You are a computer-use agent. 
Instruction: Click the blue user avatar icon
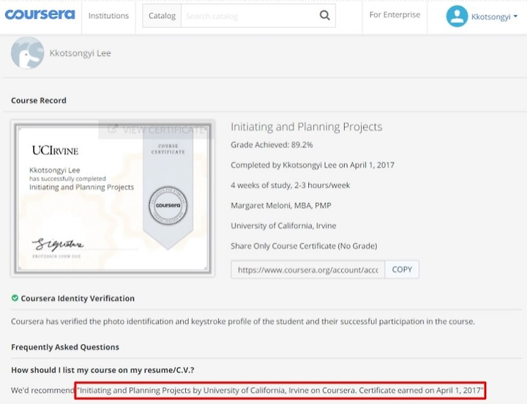point(457,16)
